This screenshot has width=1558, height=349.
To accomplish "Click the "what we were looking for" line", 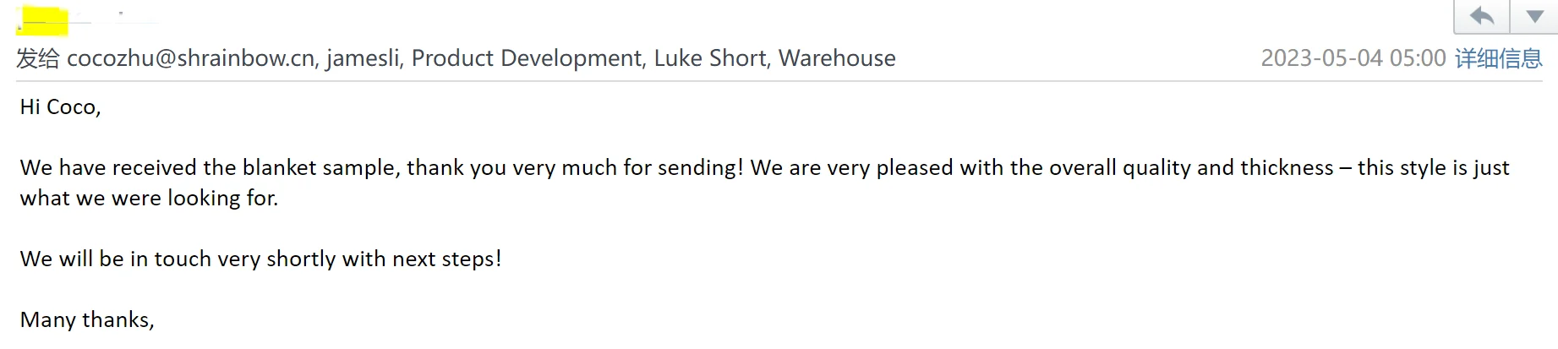I will coord(149,199).
